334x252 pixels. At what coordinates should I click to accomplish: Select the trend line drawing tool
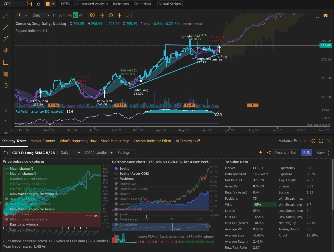[6, 16]
